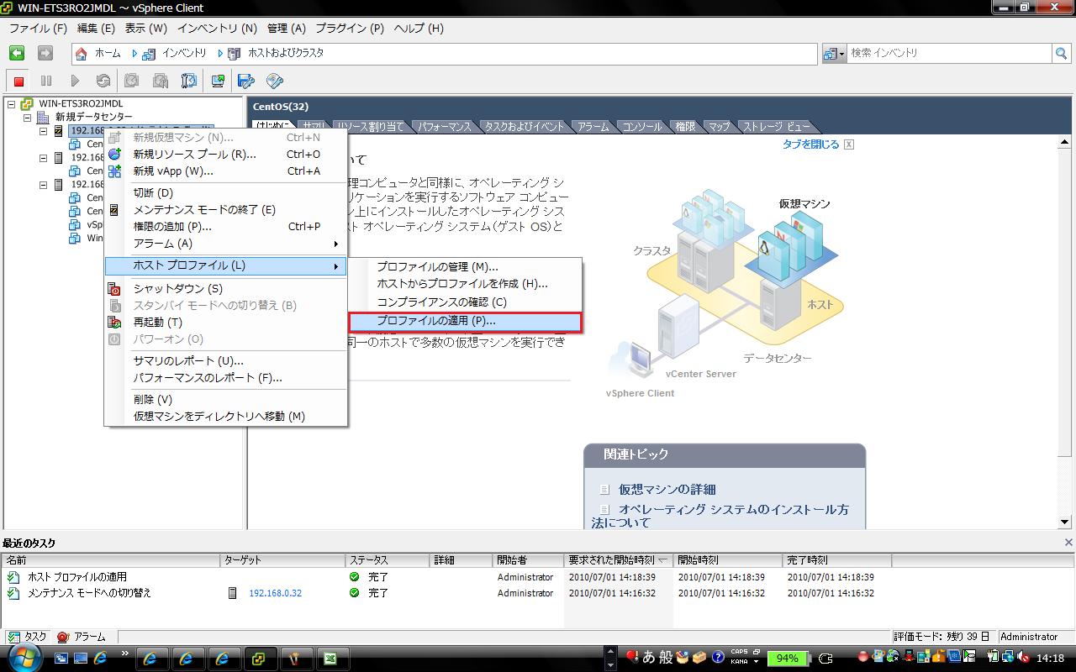Click the green Power On play icon
The image size is (1076, 672).
[x=75, y=81]
